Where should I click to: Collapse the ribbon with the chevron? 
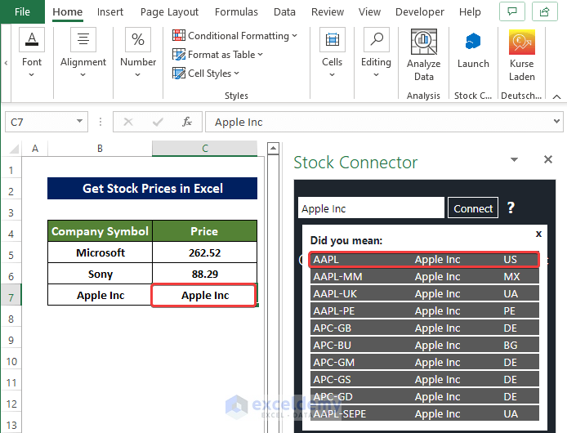pyautogui.click(x=557, y=96)
